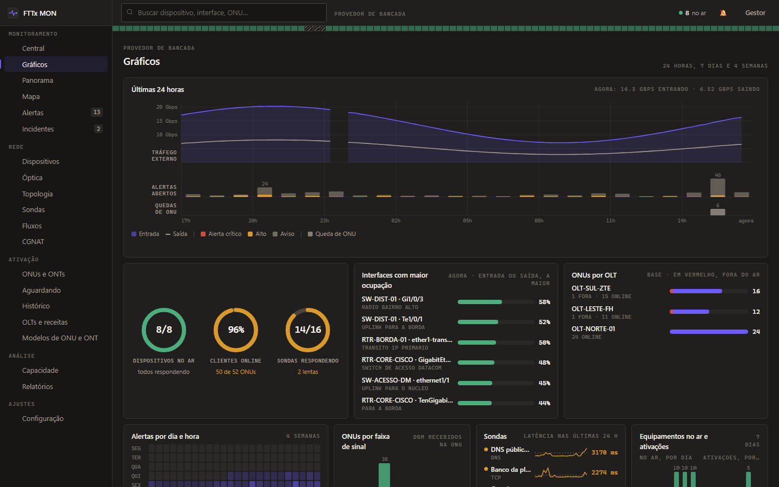The image size is (779, 487).
Task: Open Alertas with 13 badge
Action: [56, 113]
